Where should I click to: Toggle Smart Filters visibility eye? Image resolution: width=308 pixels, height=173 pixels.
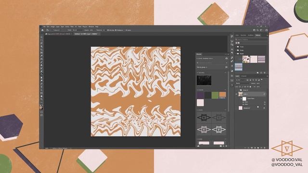(x=242, y=99)
